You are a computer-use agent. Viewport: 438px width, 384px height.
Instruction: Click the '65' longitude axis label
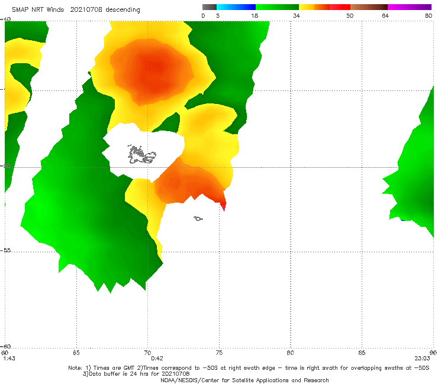[76, 353]
